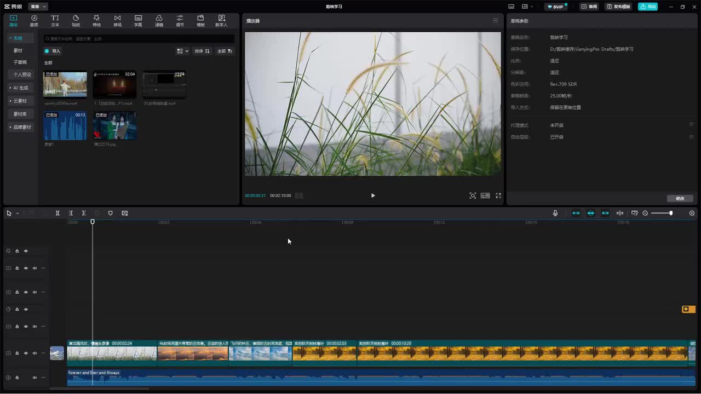
Task: Hide the main video track with eye icon
Action: (x=26, y=353)
